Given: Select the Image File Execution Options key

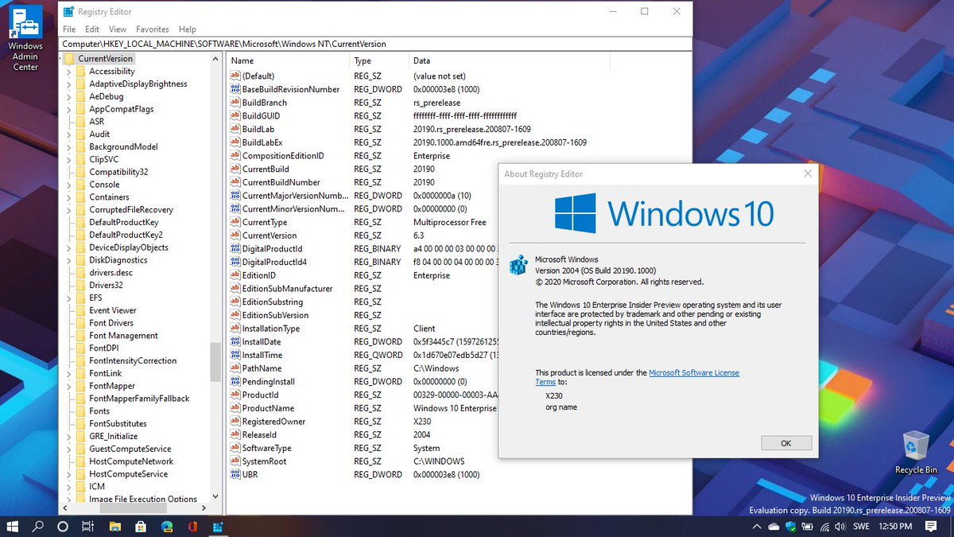Looking at the screenshot, I should [x=143, y=499].
